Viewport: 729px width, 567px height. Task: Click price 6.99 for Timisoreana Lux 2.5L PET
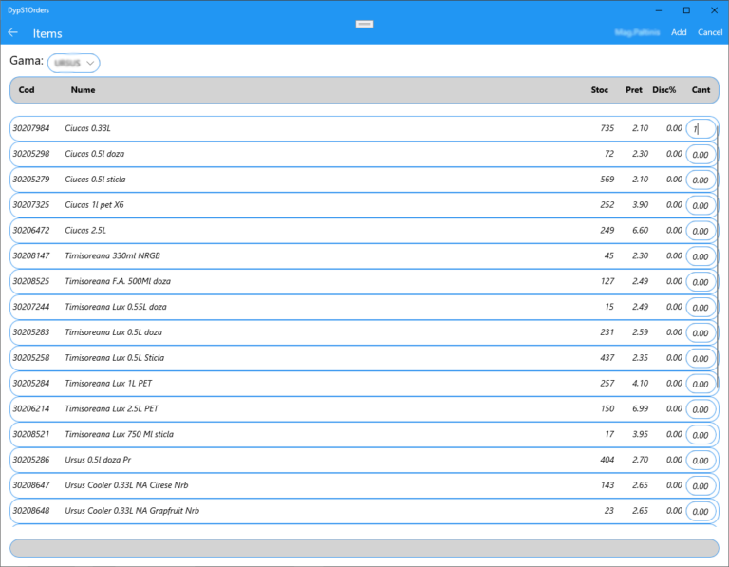click(x=640, y=408)
